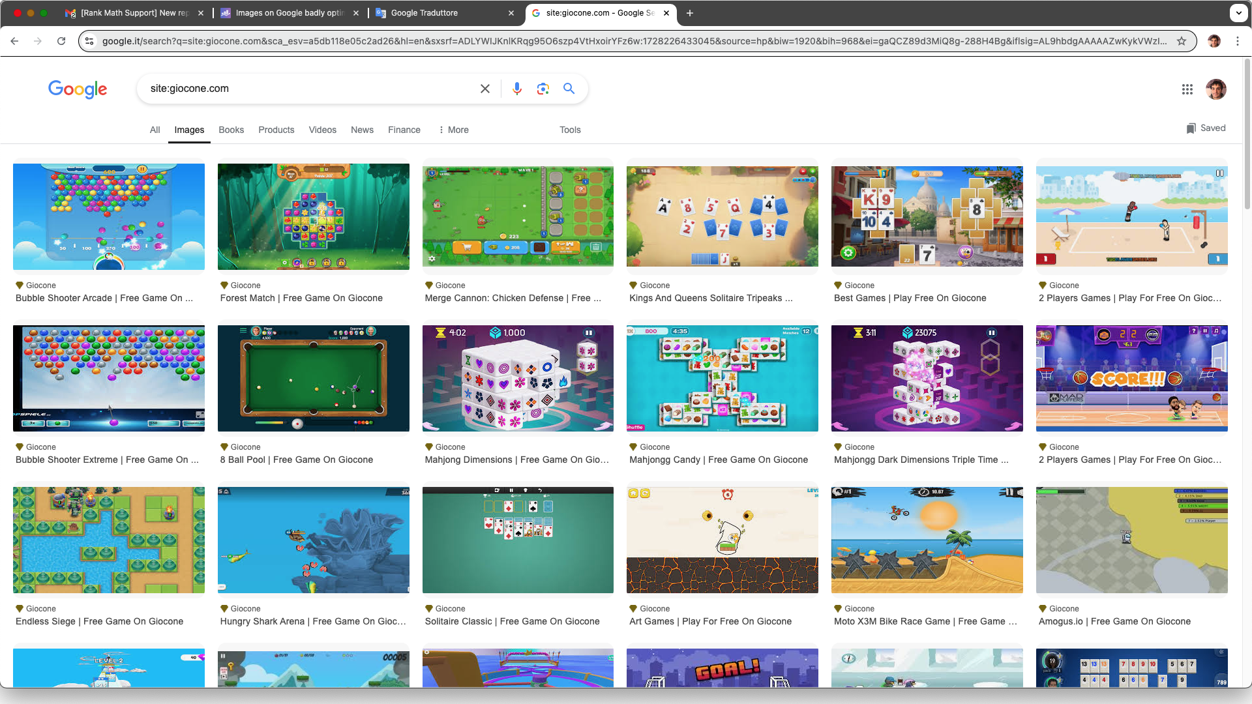Screen dimensions: 1252x704
Task: Expand the tab search dropdown
Action: coord(1238,13)
